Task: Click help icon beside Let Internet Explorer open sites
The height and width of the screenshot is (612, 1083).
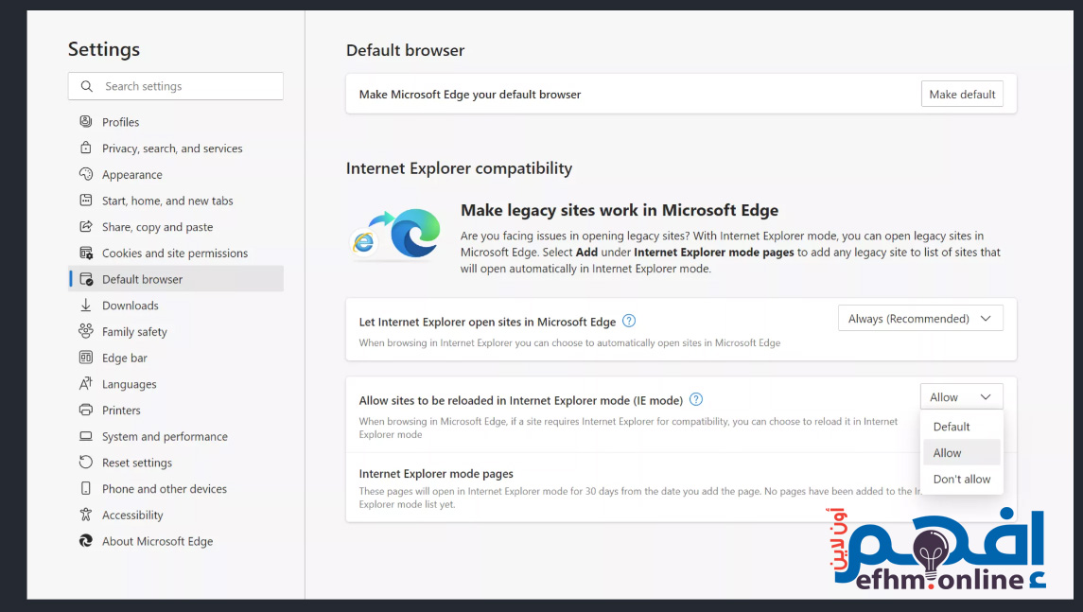Action: coord(629,321)
